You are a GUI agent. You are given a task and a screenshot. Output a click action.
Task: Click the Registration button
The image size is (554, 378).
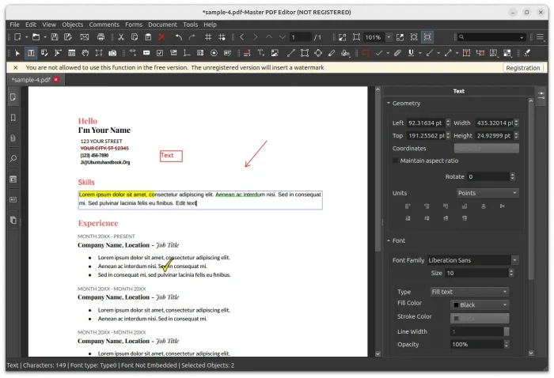coord(522,68)
